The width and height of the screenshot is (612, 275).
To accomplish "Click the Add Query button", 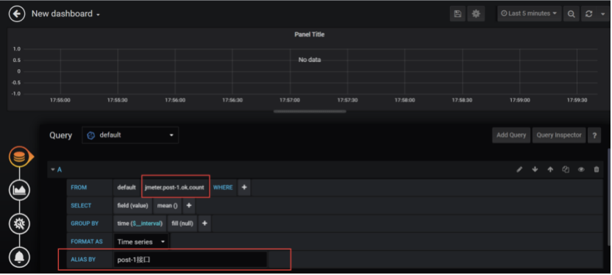I will coord(511,135).
